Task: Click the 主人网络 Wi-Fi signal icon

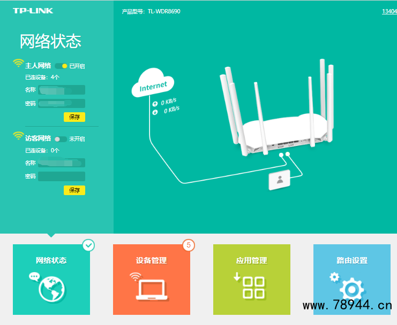Action: coord(18,64)
